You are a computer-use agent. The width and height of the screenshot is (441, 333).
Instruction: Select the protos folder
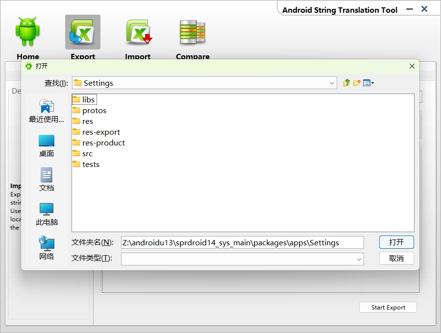[x=90, y=111]
